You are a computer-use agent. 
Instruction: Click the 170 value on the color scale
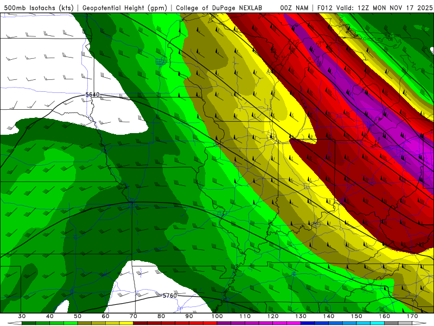(412, 316)
